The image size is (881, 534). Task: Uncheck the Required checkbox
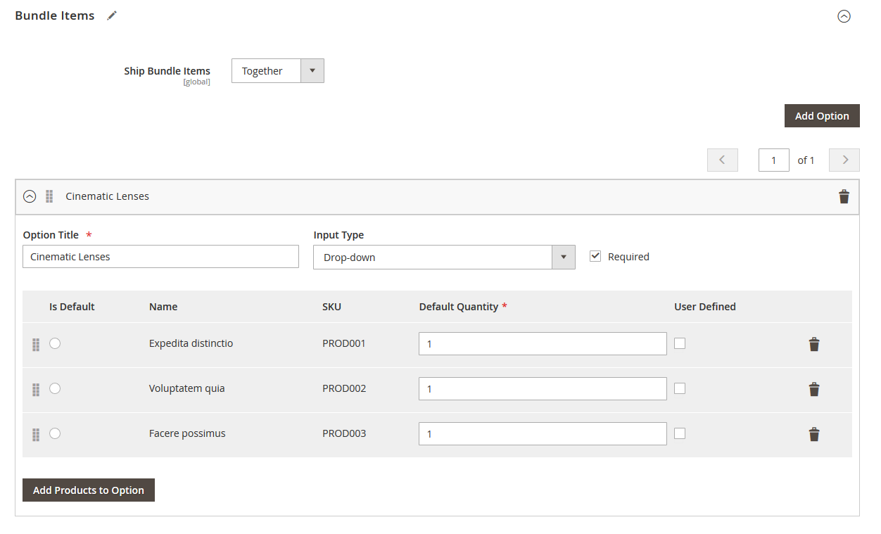595,256
